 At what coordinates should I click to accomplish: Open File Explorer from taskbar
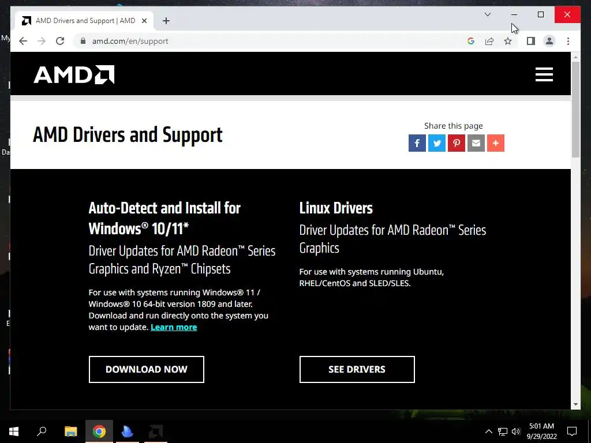(x=70, y=431)
